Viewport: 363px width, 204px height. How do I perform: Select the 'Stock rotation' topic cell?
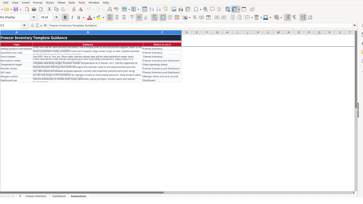(17, 57)
